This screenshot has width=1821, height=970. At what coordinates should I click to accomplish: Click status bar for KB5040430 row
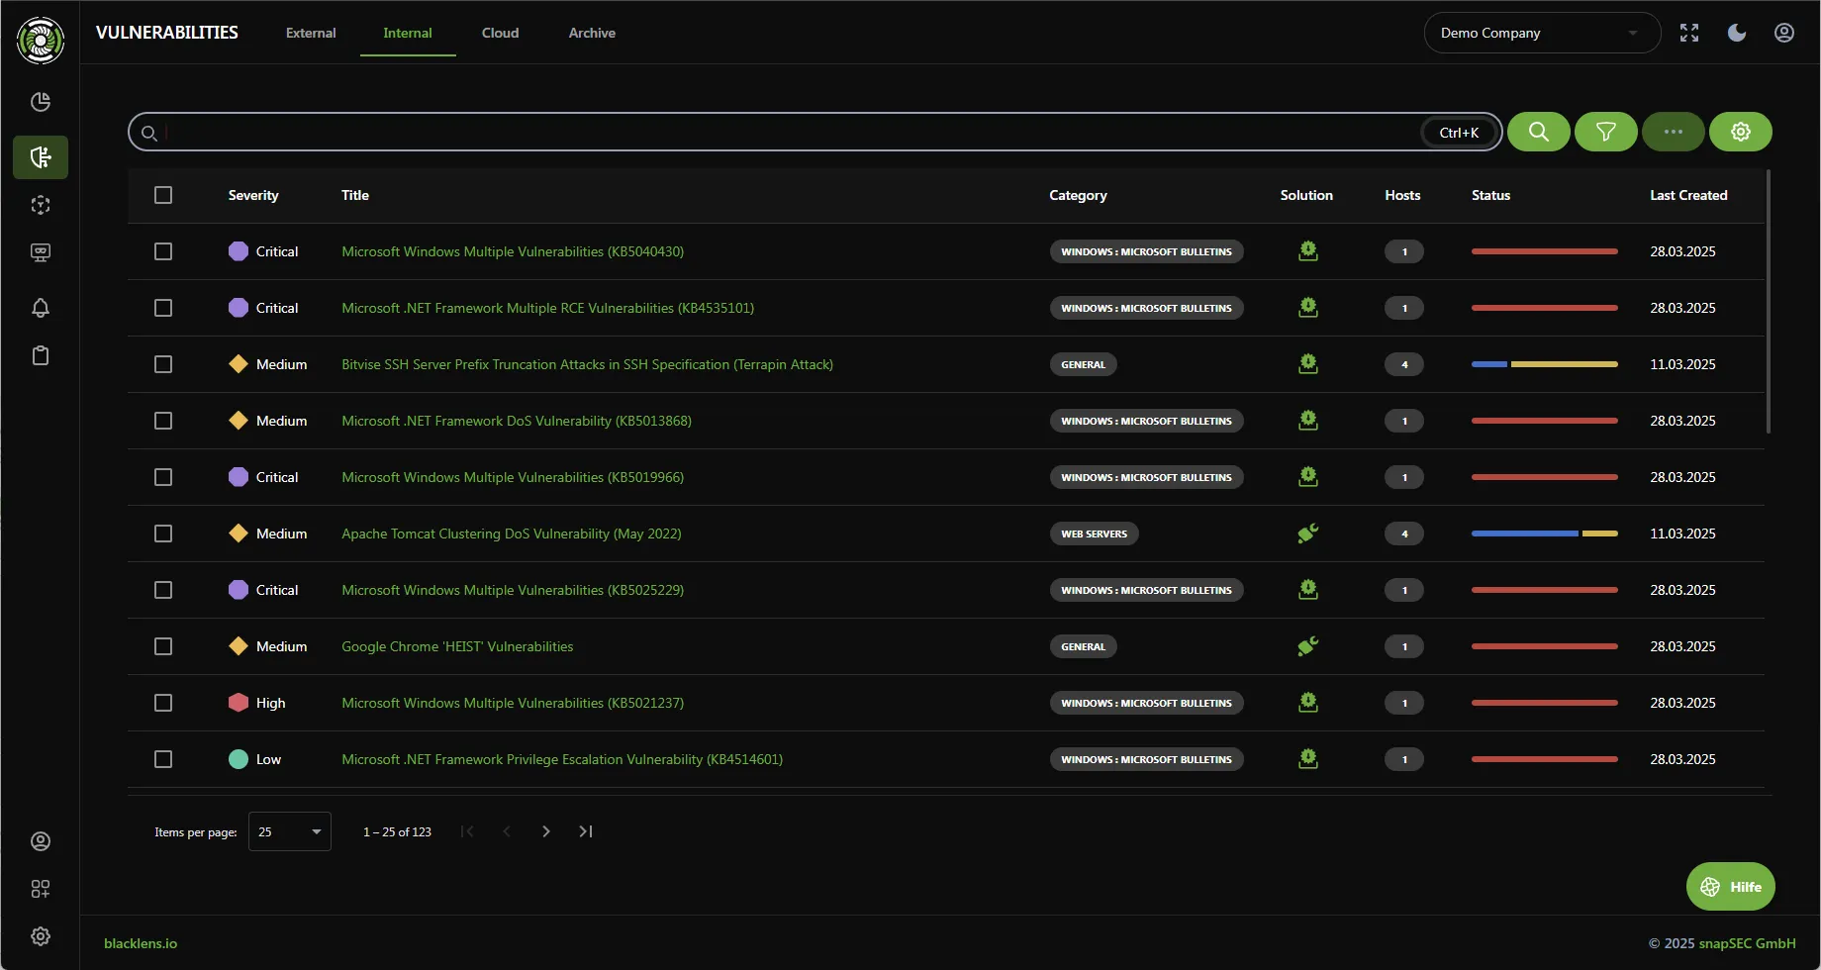coord(1545,251)
